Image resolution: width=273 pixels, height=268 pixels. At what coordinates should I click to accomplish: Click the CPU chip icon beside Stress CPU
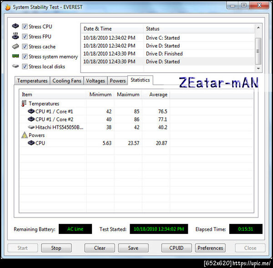[x=15, y=26]
